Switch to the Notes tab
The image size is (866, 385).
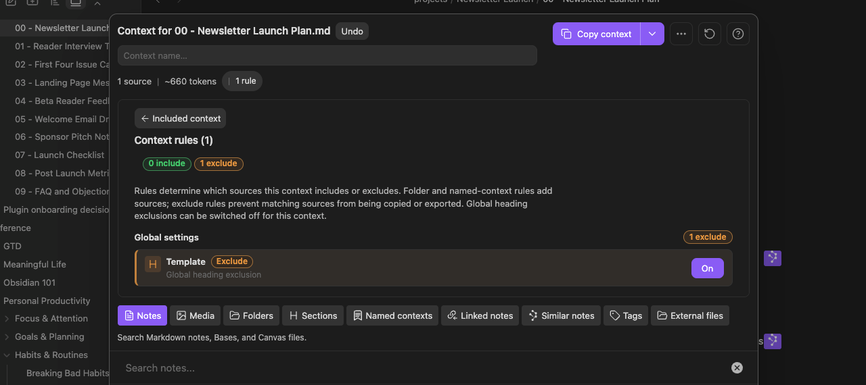point(142,315)
